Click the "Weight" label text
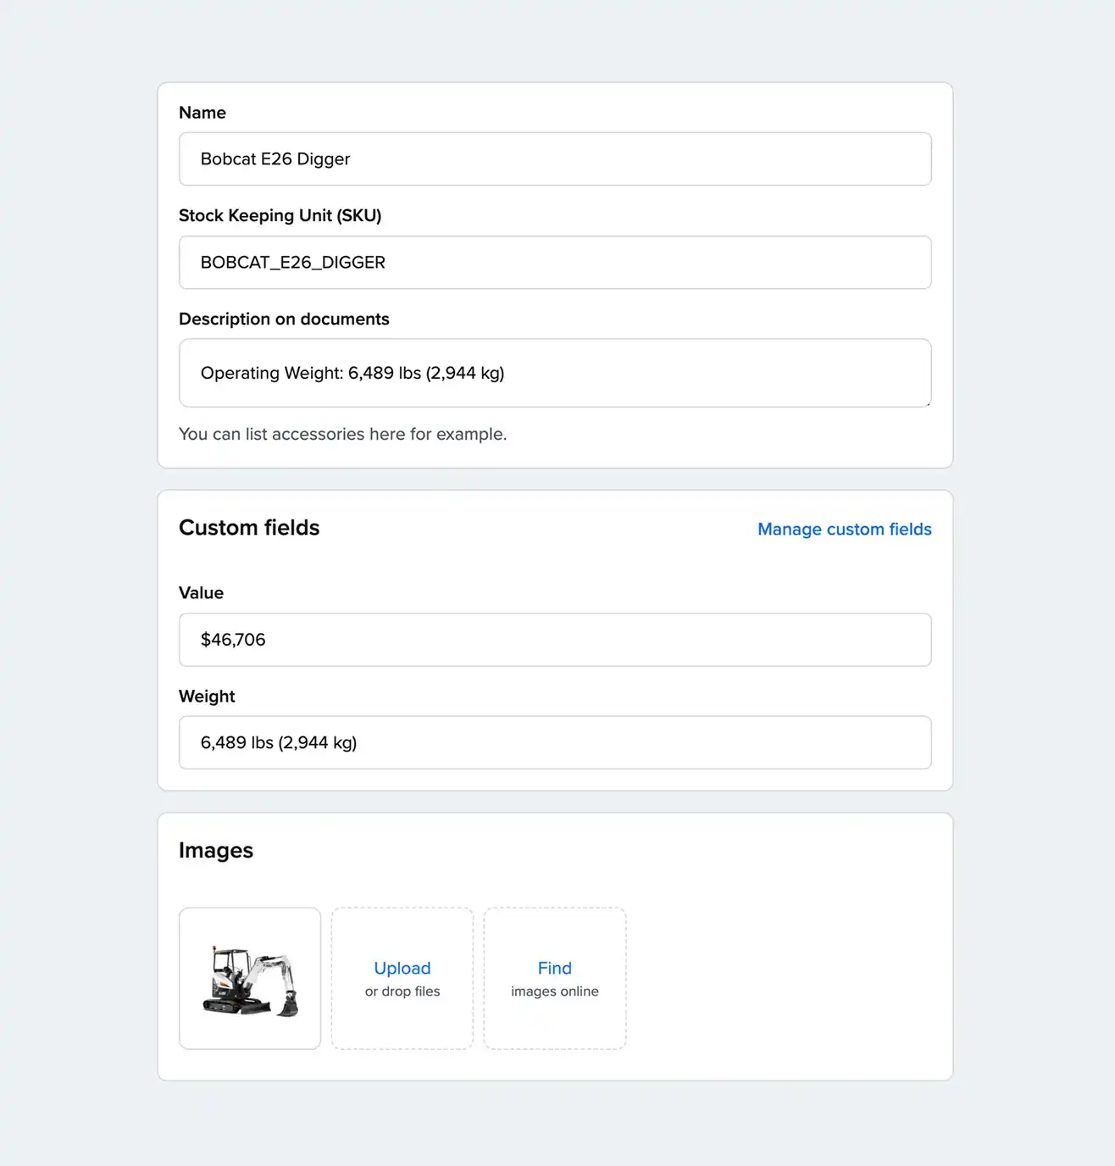The image size is (1115, 1166). point(207,697)
